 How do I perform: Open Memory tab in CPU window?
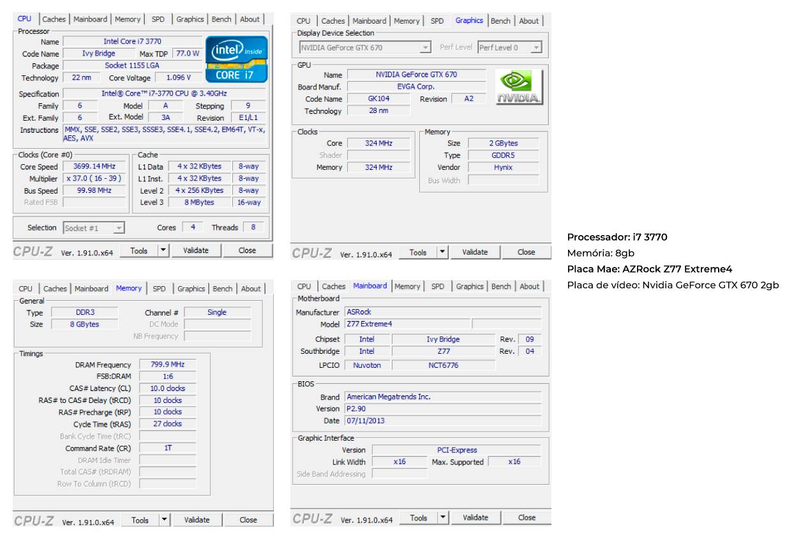(x=128, y=19)
